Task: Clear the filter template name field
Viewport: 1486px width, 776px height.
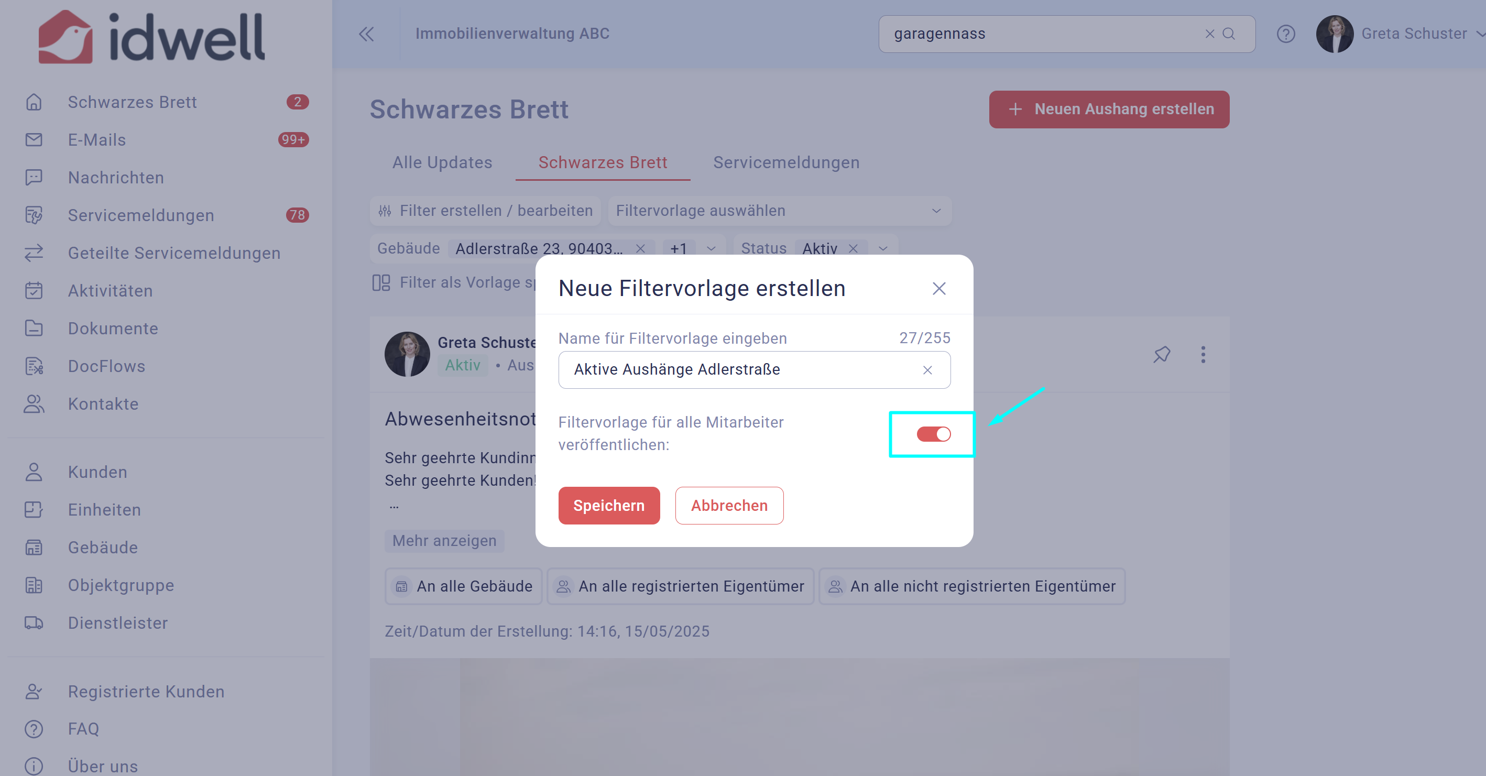Action: point(927,370)
